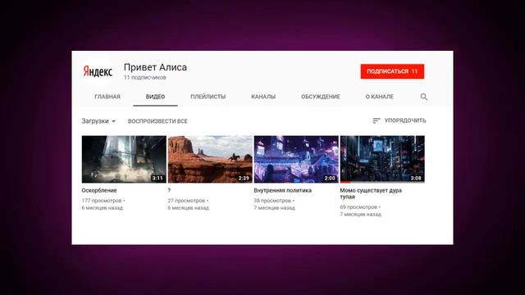
Task: Click the channel name Привет Алиса
Action: 155,67
